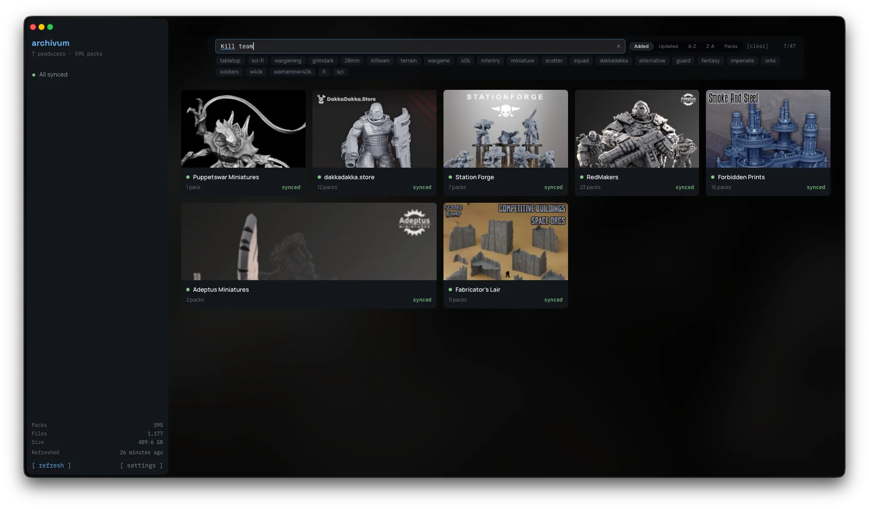Clear the search field using the X icon
The height and width of the screenshot is (509, 869).
[618, 46]
